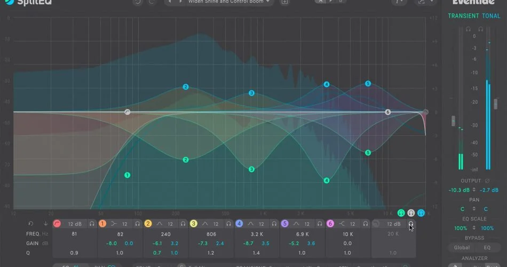
Task: Select high-pass filter node on center line
Action: pyautogui.click(x=128, y=112)
